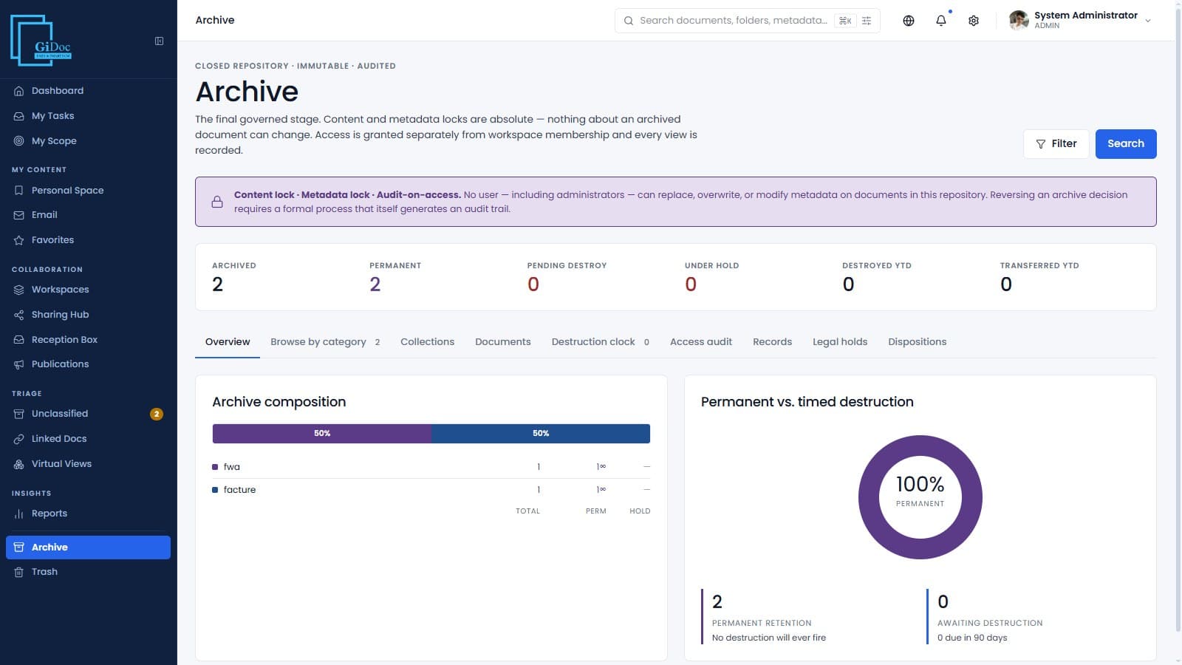Click the Reception Box tray icon
The width and height of the screenshot is (1182, 665).
pos(19,340)
